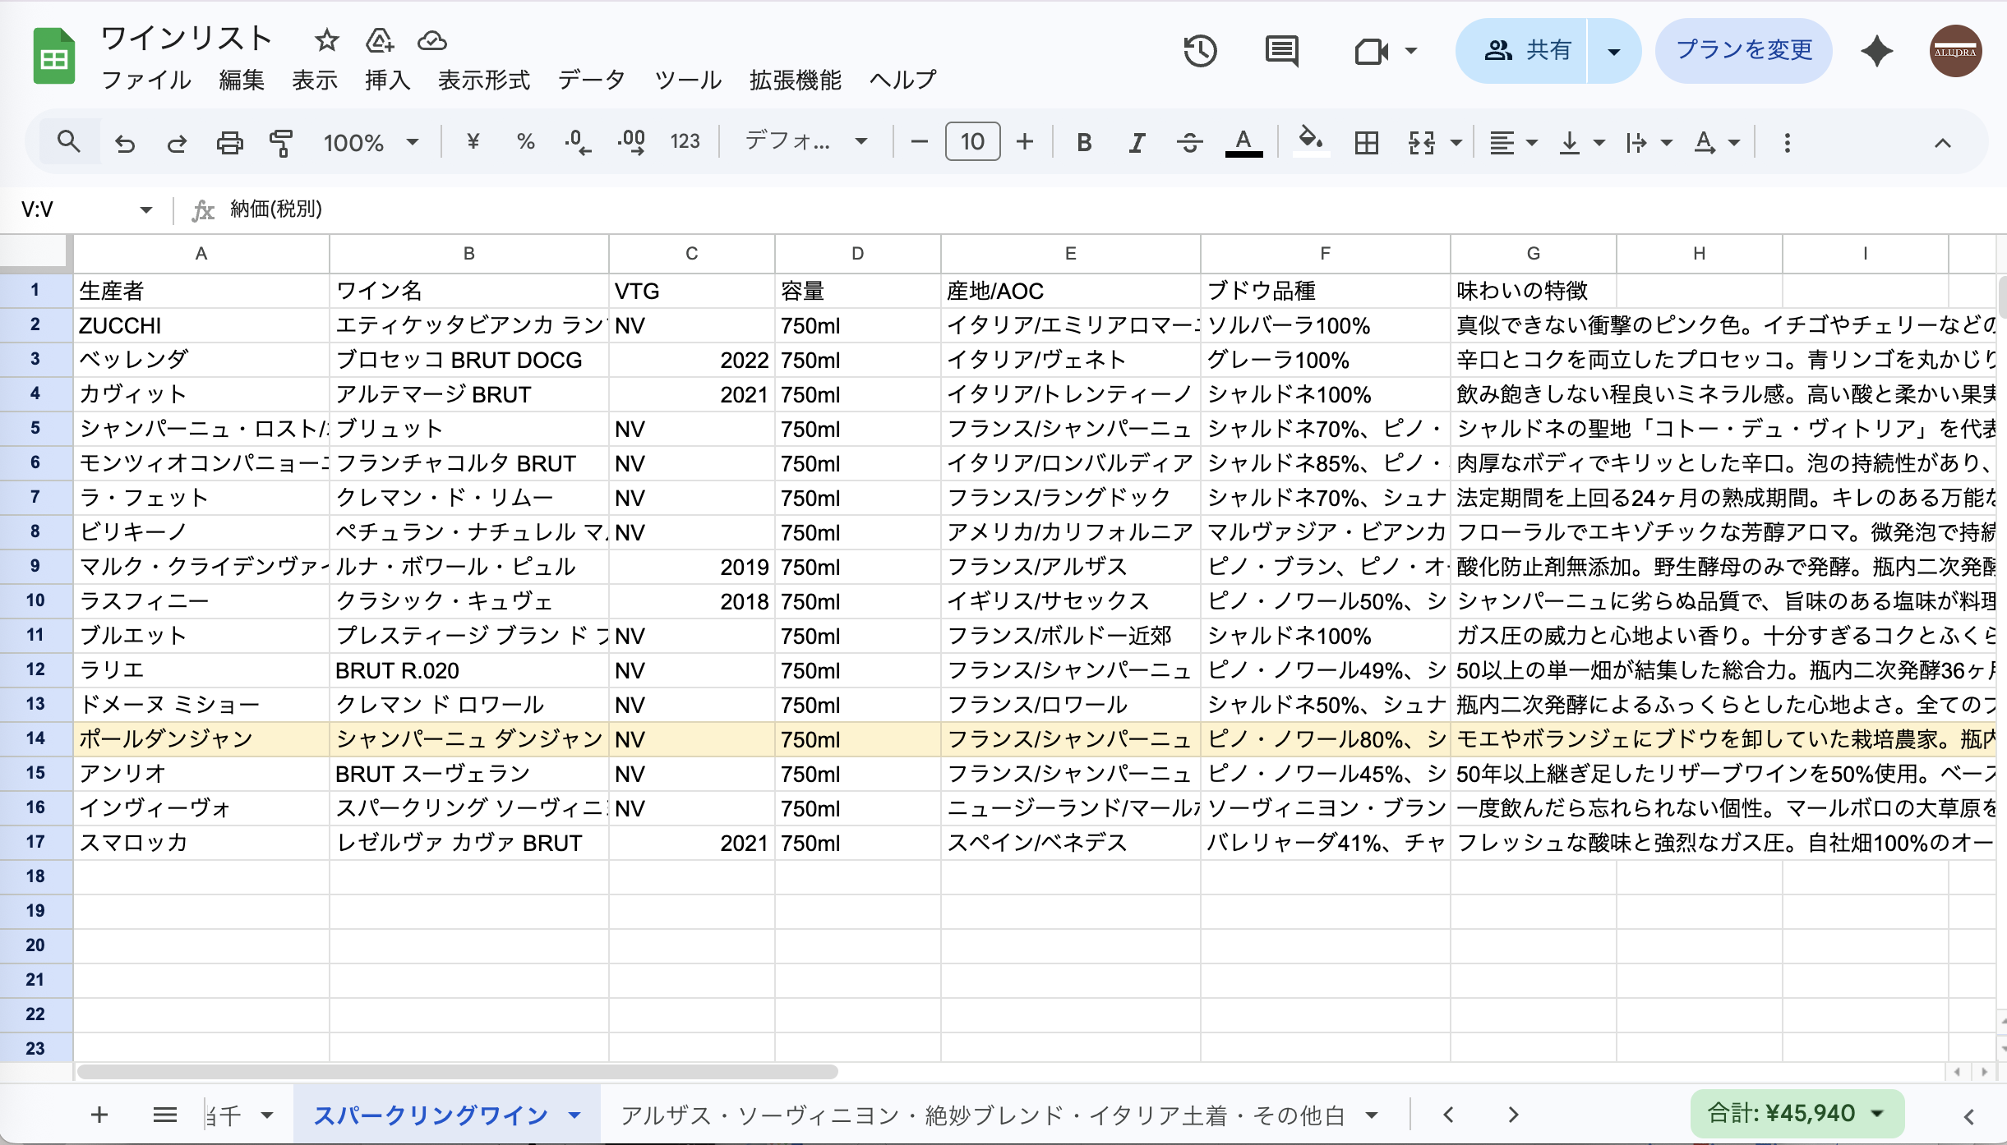
Task: Open the ALUDRA account avatar
Action: pos(1955,51)
